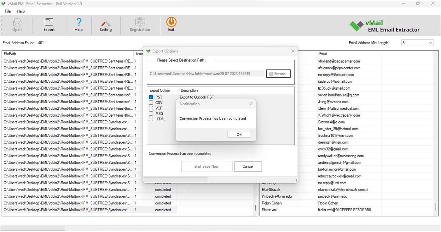Open the File menu
This screenshot has width=441, height=232.
pyautogui.click(x=7, y=11)
